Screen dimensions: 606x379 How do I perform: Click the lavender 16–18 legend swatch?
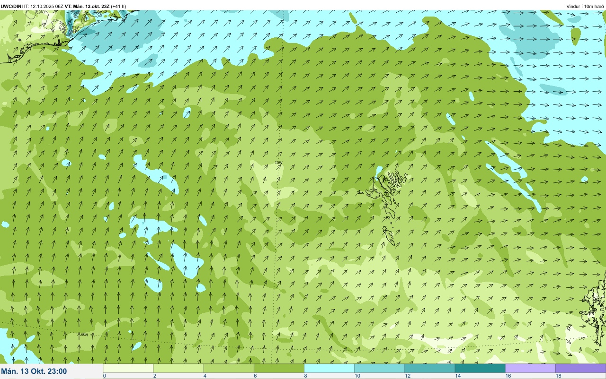tap(530, 368)
